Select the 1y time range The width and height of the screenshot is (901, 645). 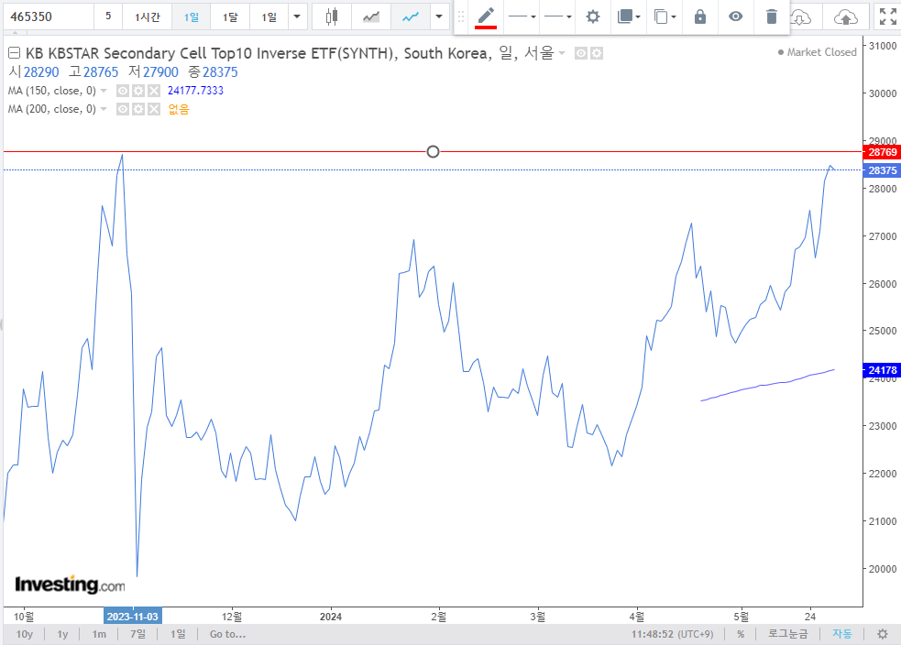tap(62, 634)
